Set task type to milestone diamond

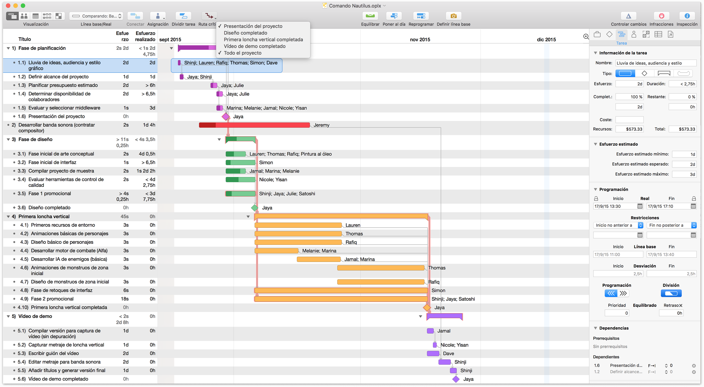(644, 73)
